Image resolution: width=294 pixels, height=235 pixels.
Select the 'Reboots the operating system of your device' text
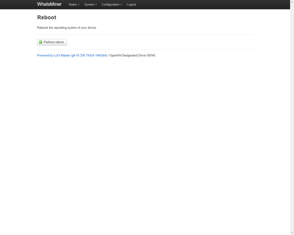[67, 28]
